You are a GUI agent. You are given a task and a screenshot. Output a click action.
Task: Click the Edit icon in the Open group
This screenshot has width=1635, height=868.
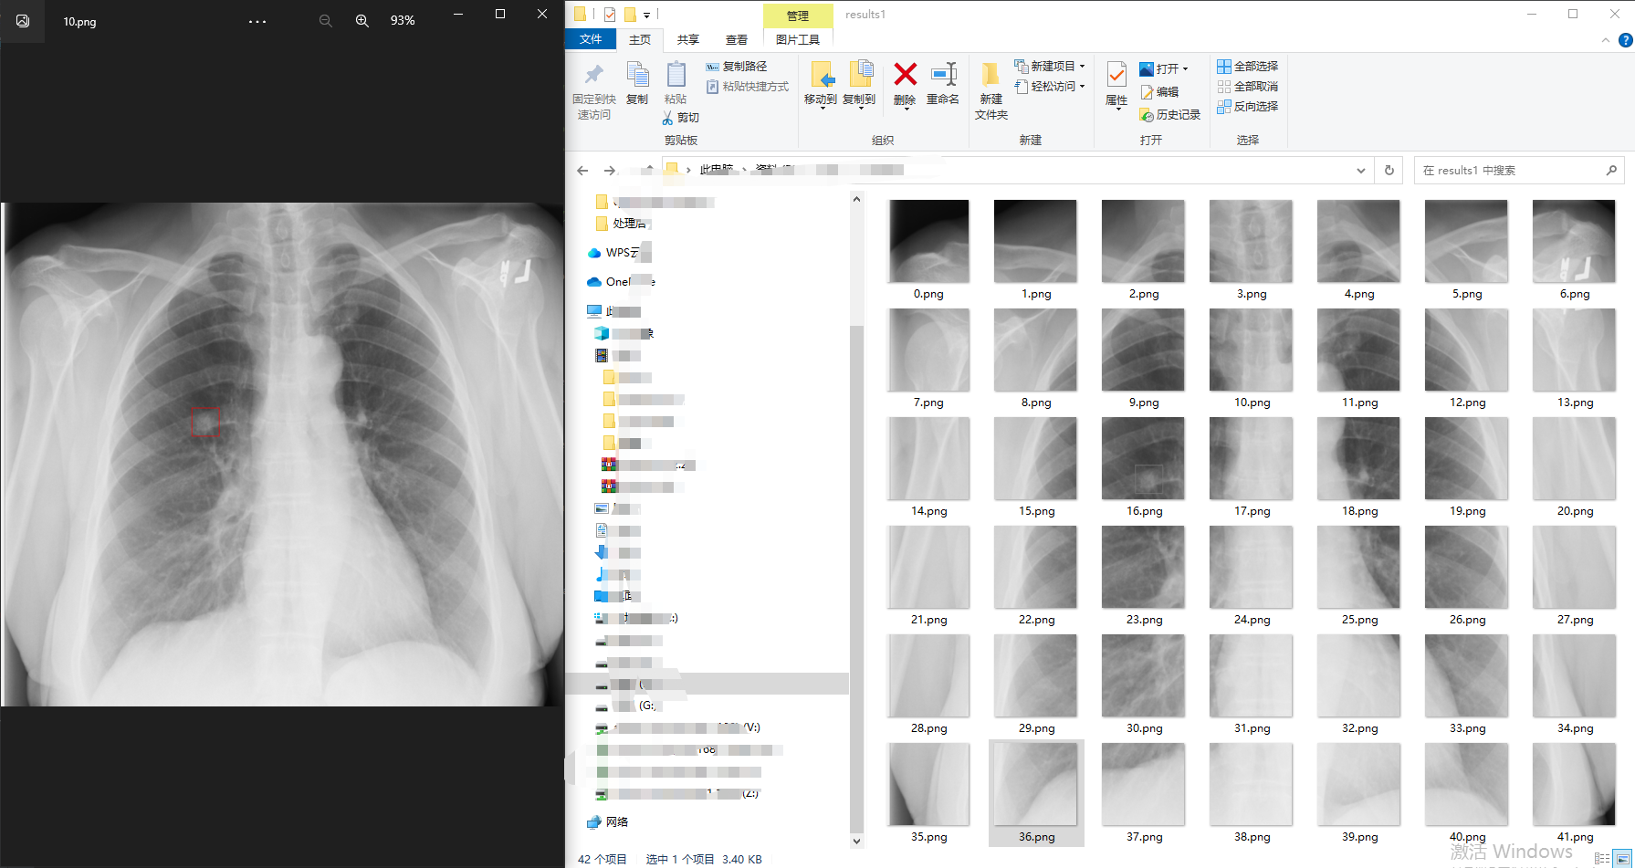point(1148,92)
